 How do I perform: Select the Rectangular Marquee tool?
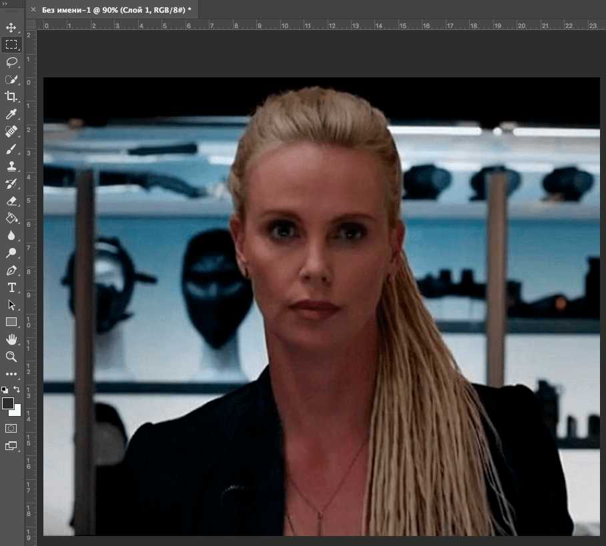click(11, 45)
